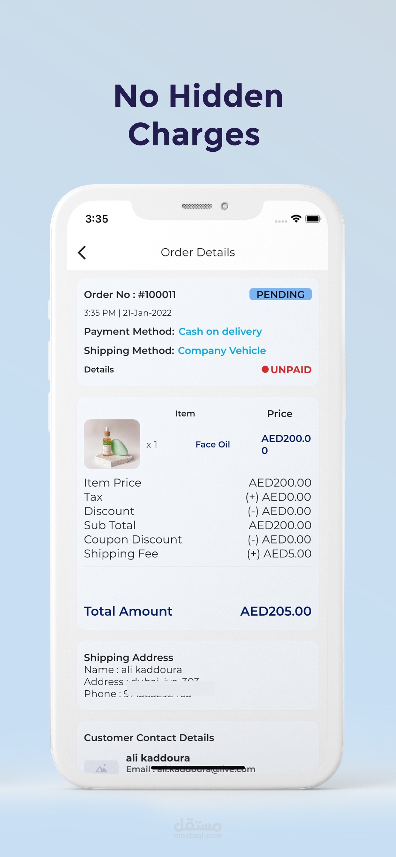The height and width of the screenshot is (857, 396).
Task: Tap the Shipping Address heading
Action: click(x=128, y=657)
